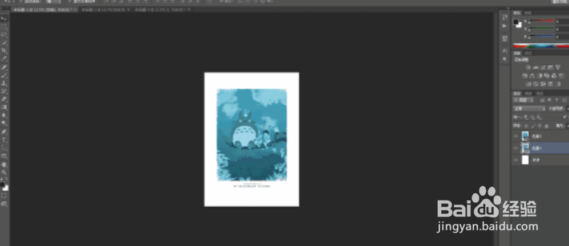Open the Paragraph panel icon
569x246 pixels.
505,59
